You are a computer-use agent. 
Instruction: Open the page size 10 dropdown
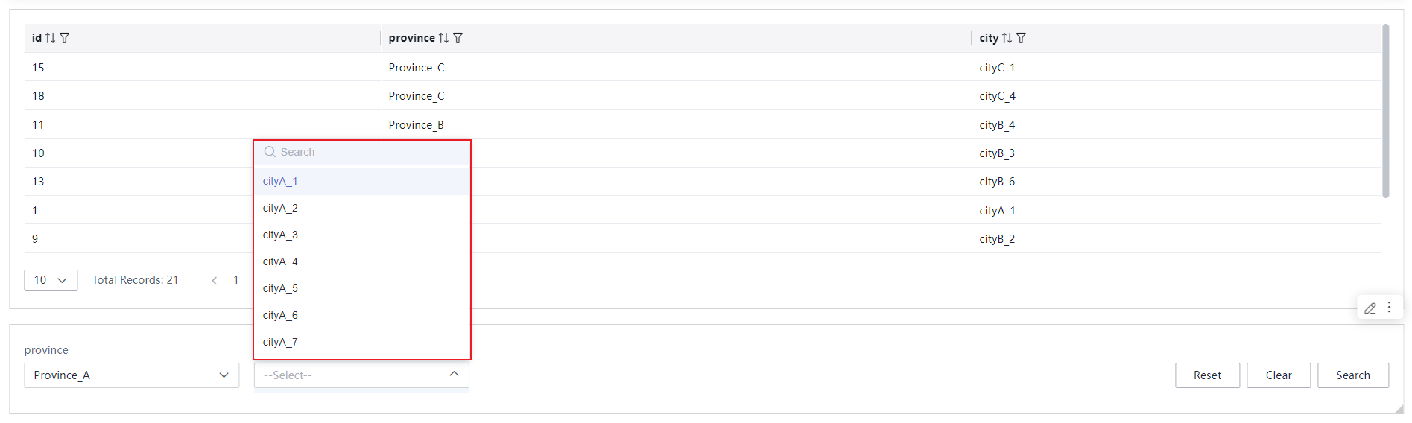[51, 280]
